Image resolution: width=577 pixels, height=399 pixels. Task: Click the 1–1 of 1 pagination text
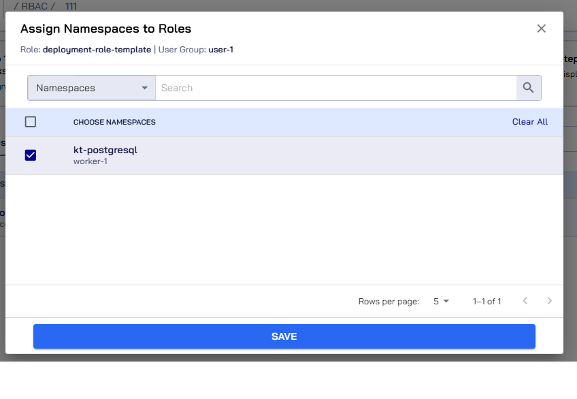pyautogui.click(x=487, y=302)
